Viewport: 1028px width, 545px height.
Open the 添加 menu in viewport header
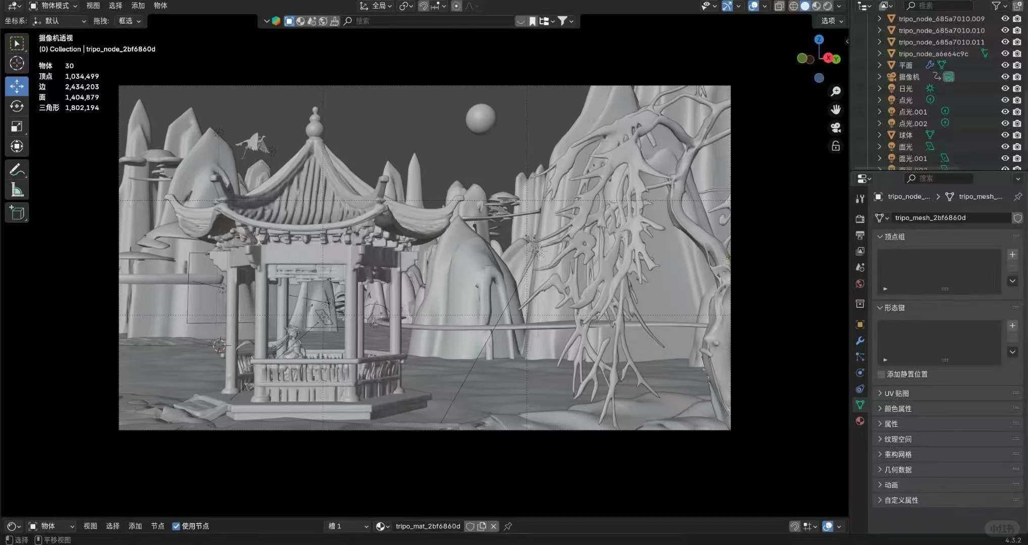pyautogui.click(x=138, y=6)
